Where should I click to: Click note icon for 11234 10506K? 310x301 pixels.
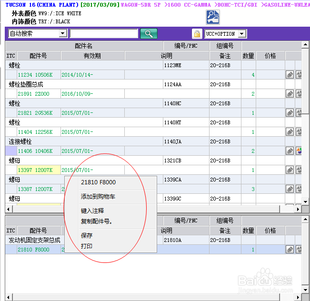290,75
